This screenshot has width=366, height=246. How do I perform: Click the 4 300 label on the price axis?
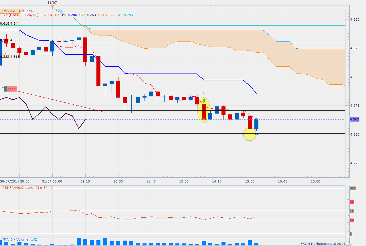click(x=354, y=77)
